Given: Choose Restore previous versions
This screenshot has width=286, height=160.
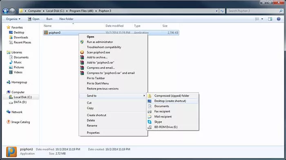Looking at the screenshot, I should click(x=103, y=89).
